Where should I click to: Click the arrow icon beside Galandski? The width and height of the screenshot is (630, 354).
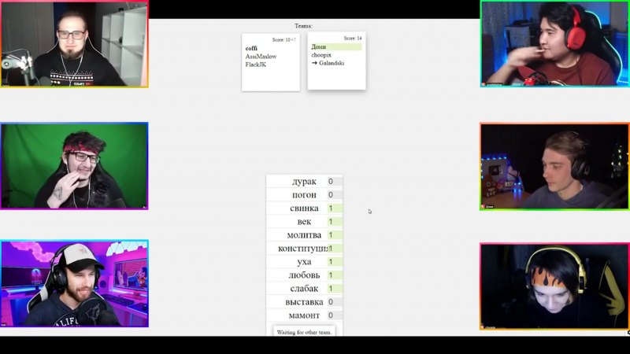[x=314, y=63]
